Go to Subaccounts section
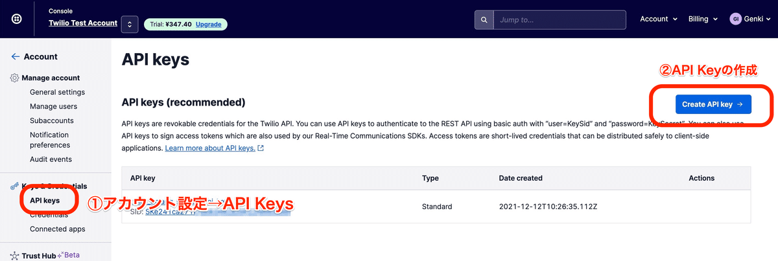Viewport: 778px width, 261px height. coord(52,120)
